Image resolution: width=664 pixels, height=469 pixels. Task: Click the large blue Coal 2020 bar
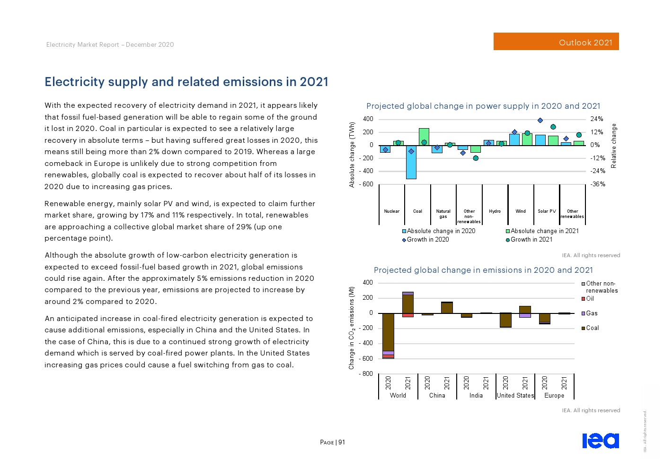tap(411, 162)
